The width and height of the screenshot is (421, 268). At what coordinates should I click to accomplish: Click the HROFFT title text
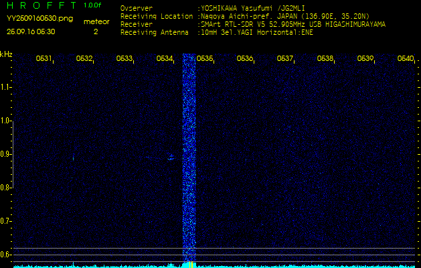click(43, 5)
